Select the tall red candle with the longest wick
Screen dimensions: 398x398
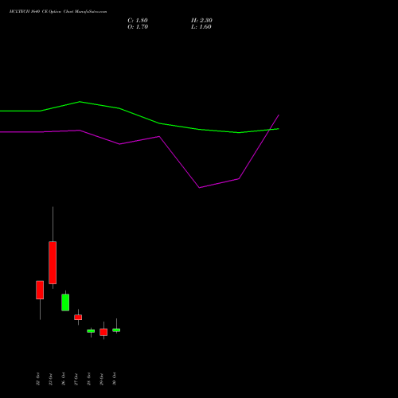pyautogui.click(x=53, y=263)
